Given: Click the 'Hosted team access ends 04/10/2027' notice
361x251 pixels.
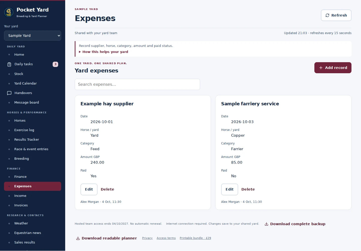Looking at the screenshot, I should point(118,224).
